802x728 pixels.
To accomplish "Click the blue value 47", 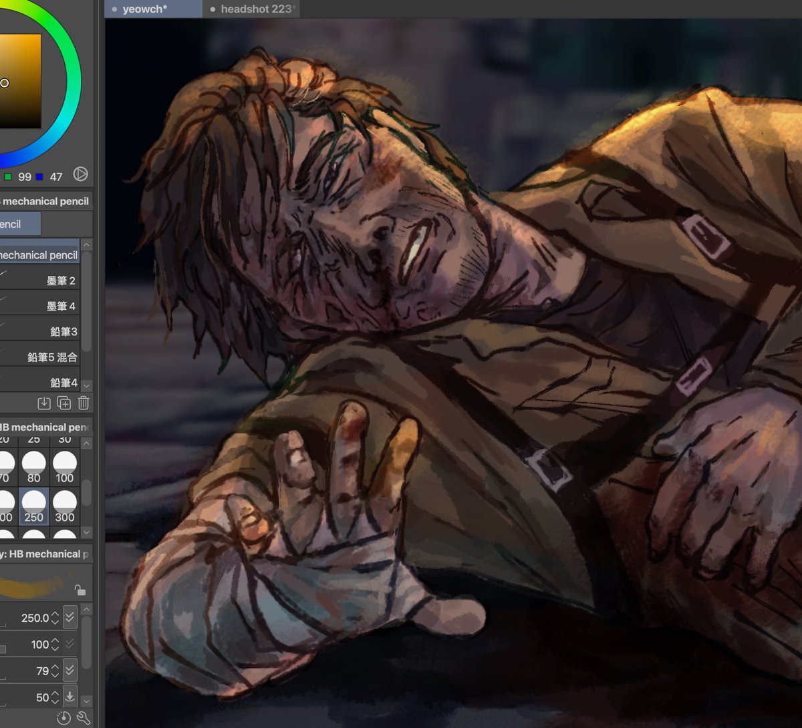I will coord(56,177).
